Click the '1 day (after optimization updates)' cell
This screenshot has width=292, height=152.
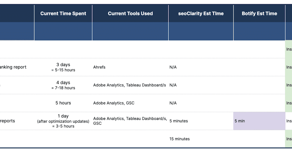point(63,121)
